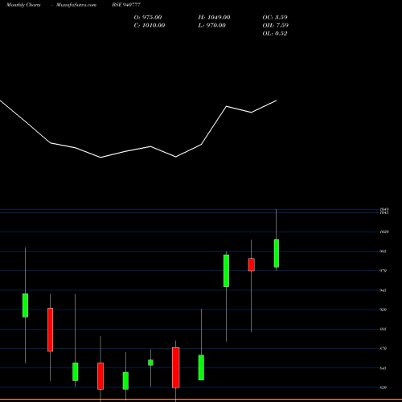
Task: Select the tall red candle body from 920 to 866
Action: click(50, 330)
